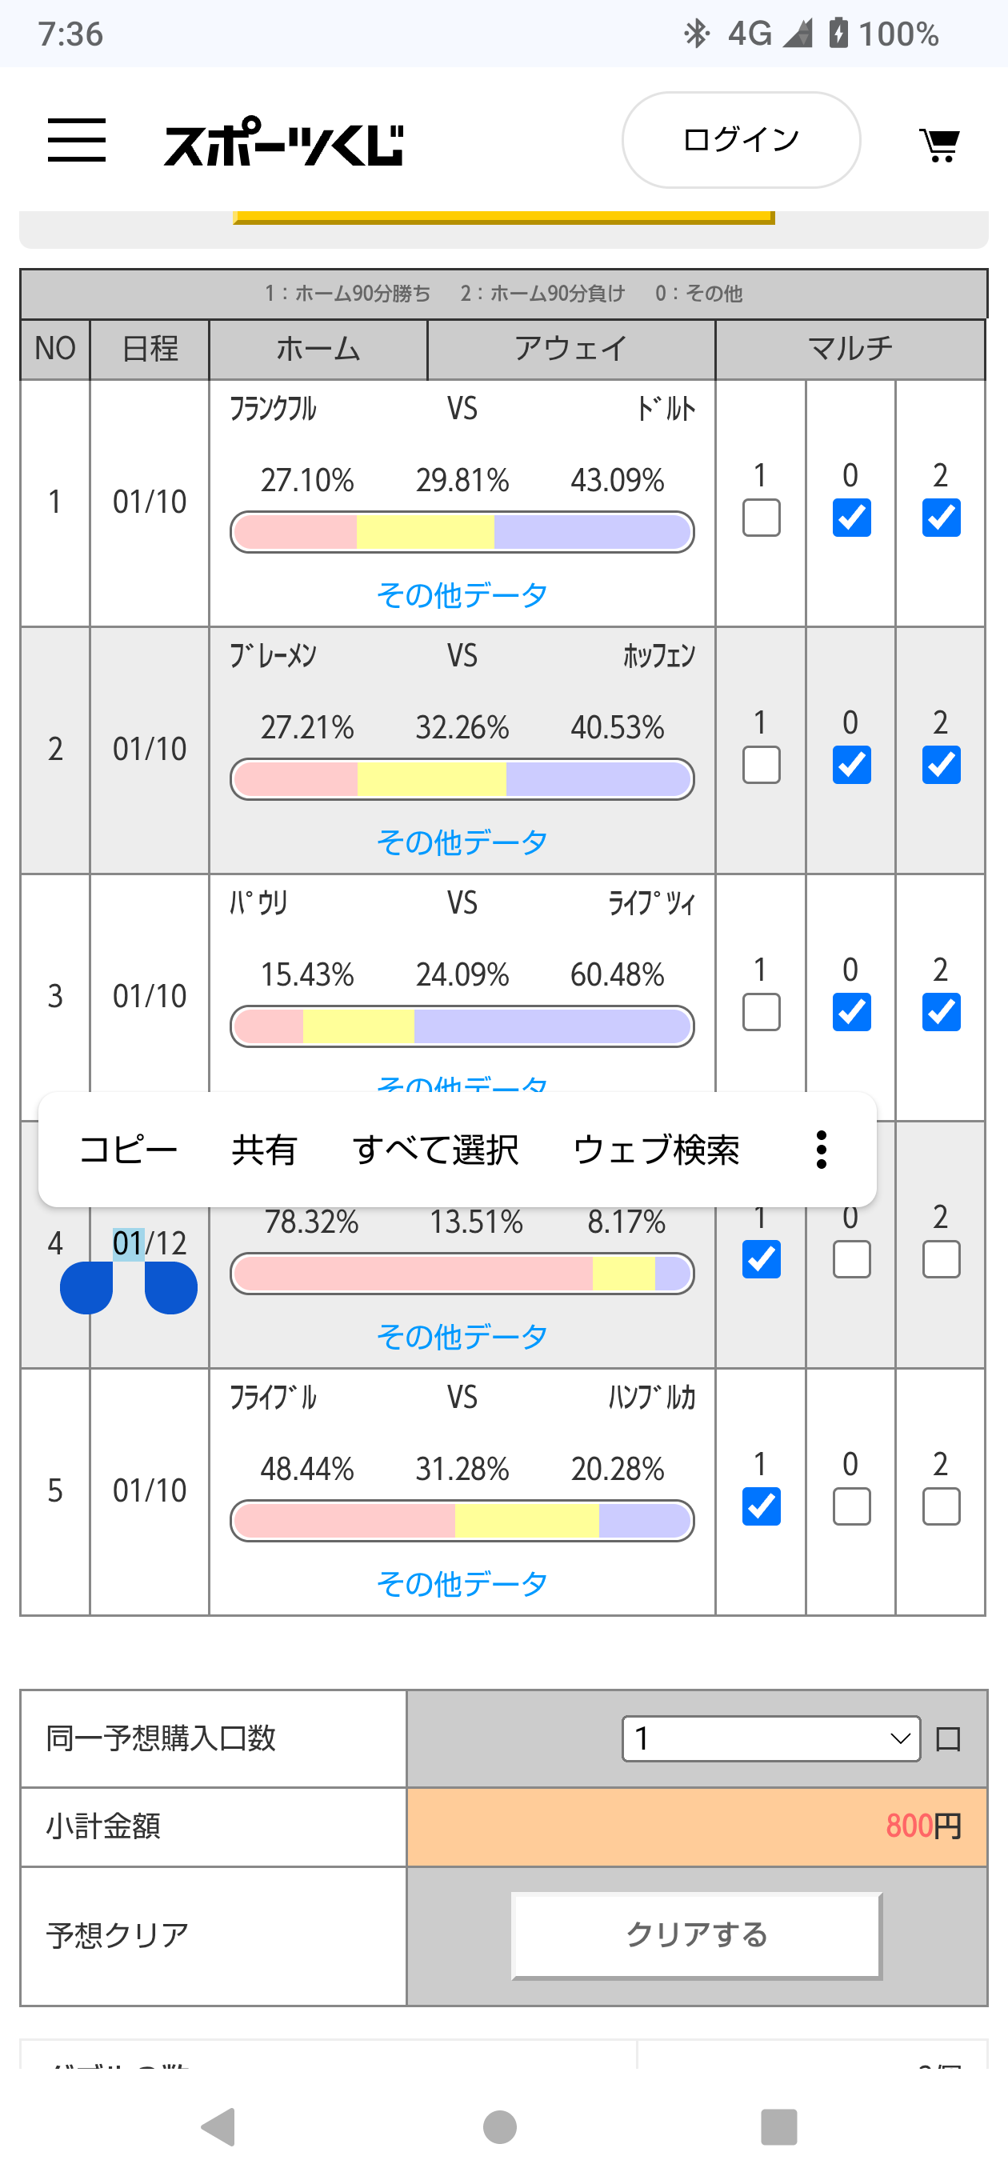Image resolution: width=1008 pixels, height=2184 pixels.
Task: Tap the スポーツくじ logo
Action: [x=283, y=142]
